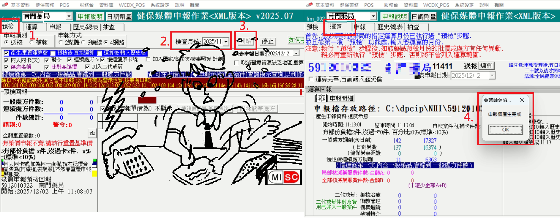This screenshot has height=218, width=560.
Task: Enable 預檢後 直接運算 checkbox
Action: click(x=53, y=53)
